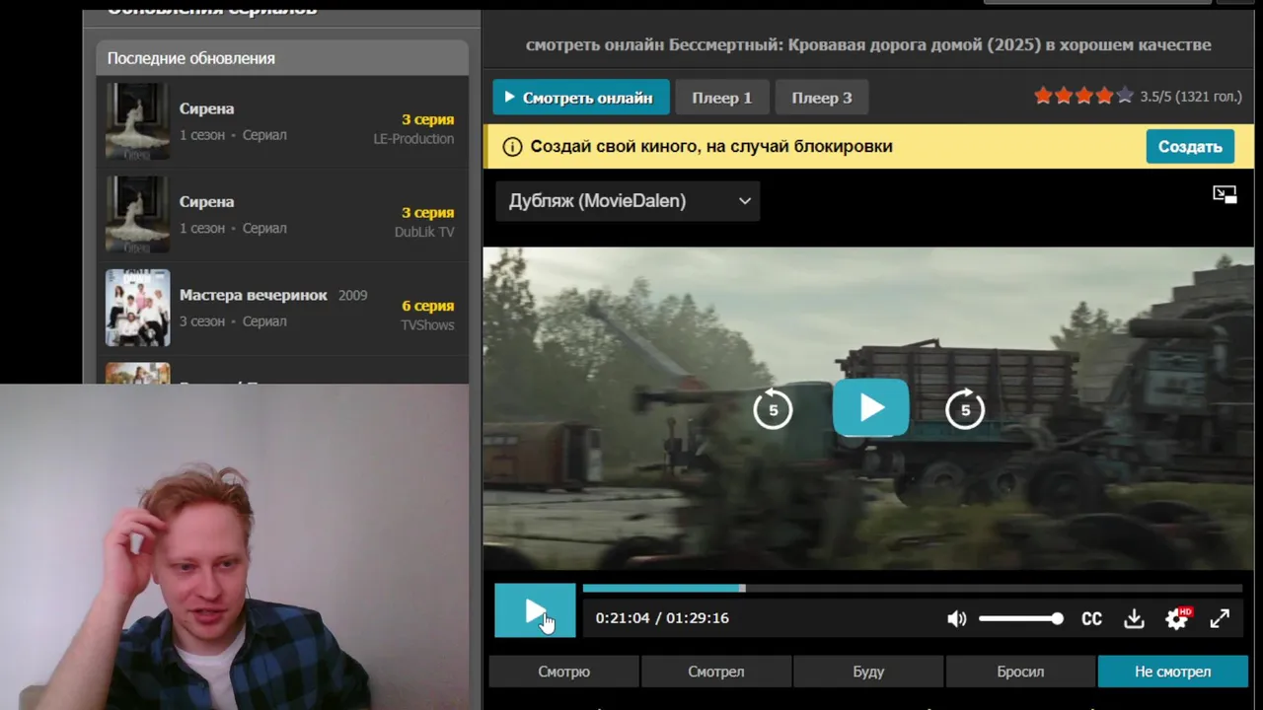Screen dimensions: 1263x710
Task: Adjust the volume slider
Action: (x=1020, y=618)
